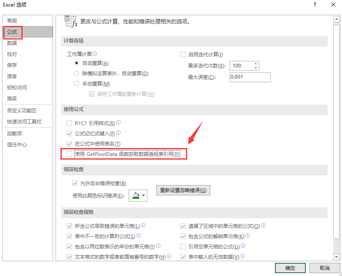Toggle 表中输入的无效数据 checkbox
Image resolution: width=342 pixels, height=276 pixels.
[183, 257]
